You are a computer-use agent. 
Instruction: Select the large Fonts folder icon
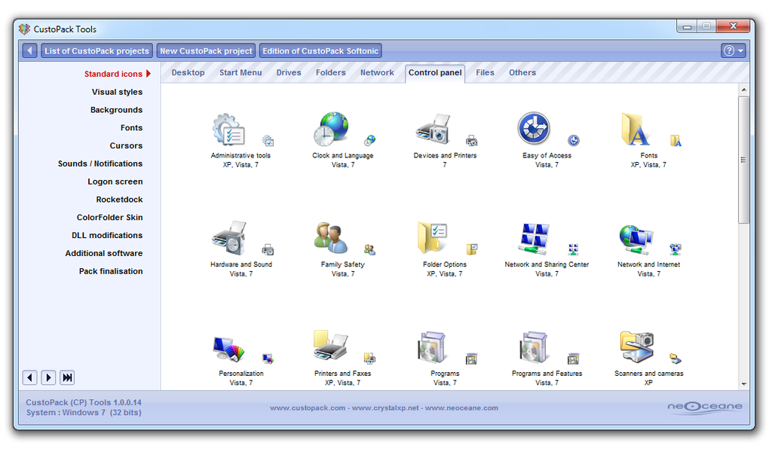point(636,130)
